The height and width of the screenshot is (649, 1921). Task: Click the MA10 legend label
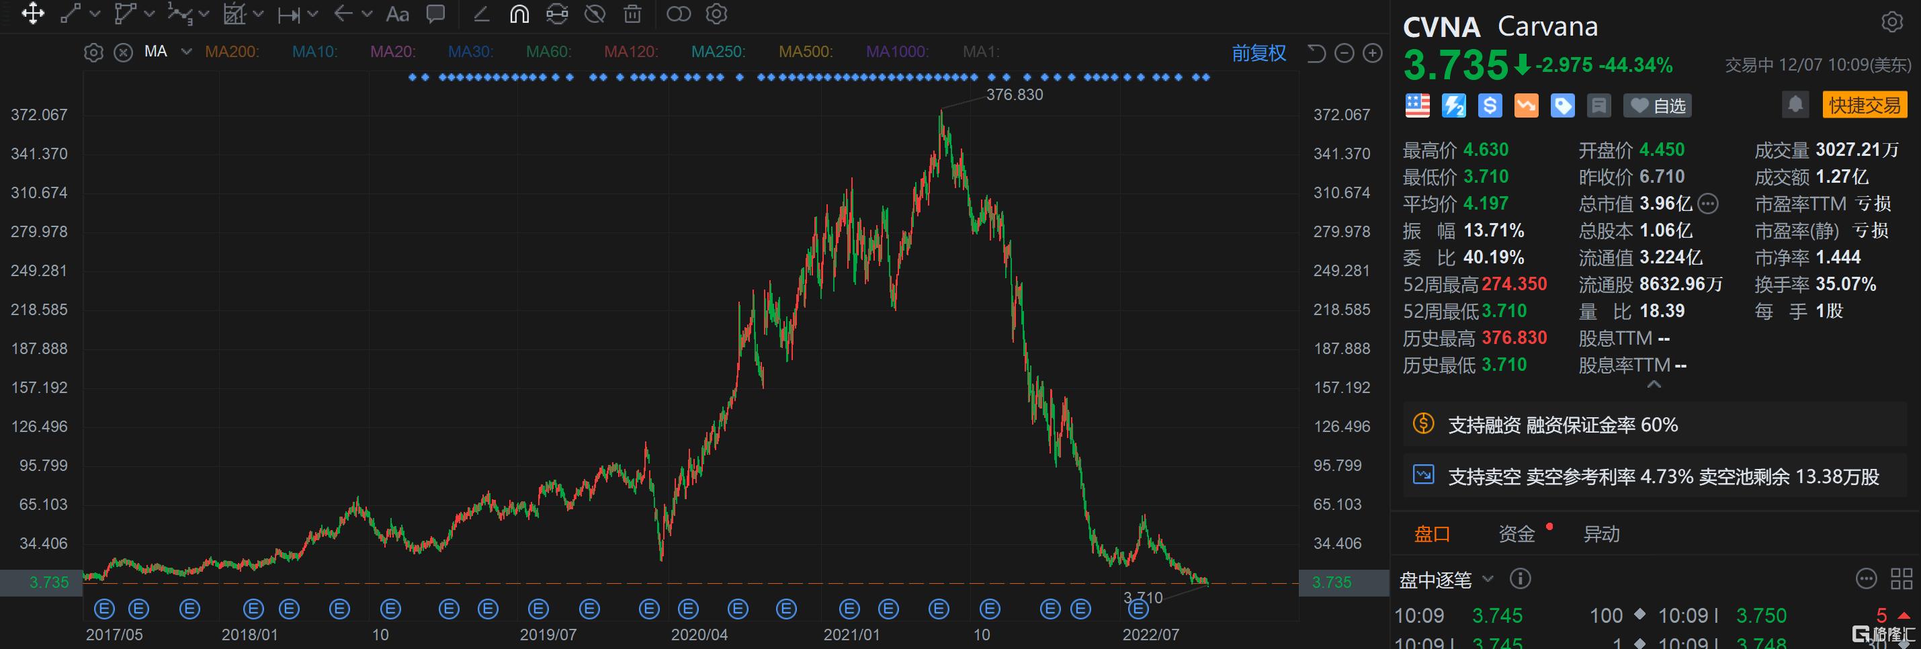point(314,52)
